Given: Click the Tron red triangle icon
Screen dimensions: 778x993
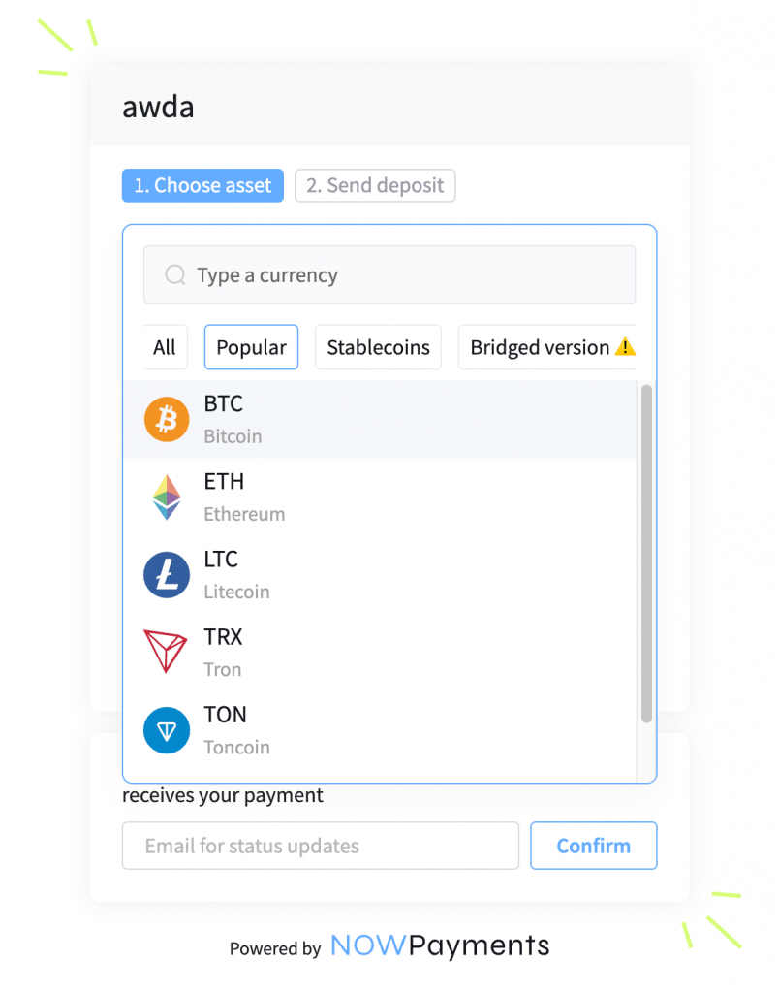Looking at the screenshot, I should [x=167, y=652].
